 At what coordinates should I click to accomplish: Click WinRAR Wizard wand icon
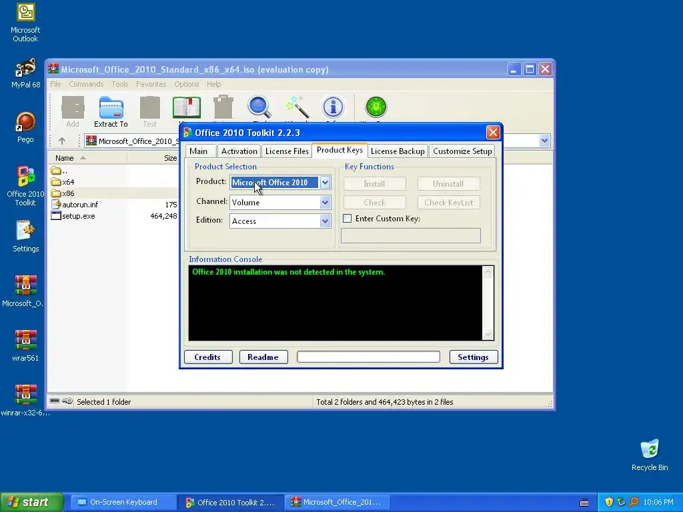[297, 107]
